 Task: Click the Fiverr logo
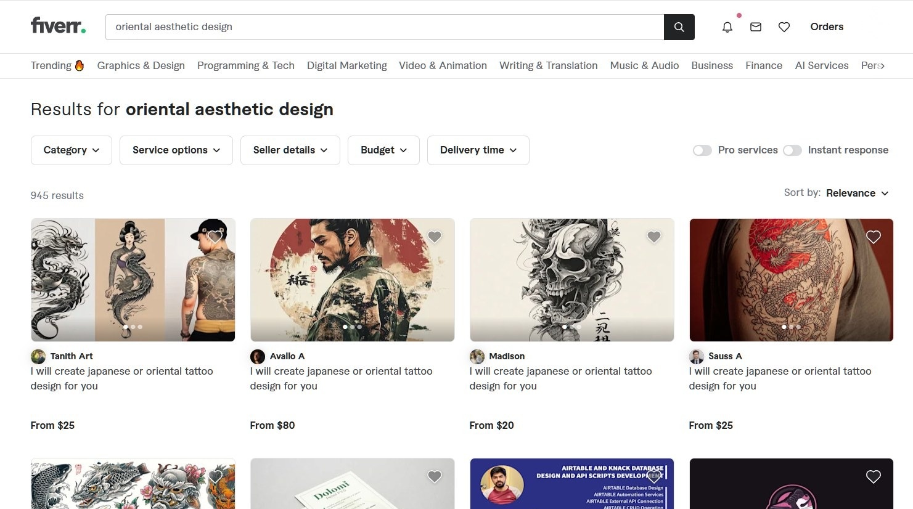pos(58,26)
